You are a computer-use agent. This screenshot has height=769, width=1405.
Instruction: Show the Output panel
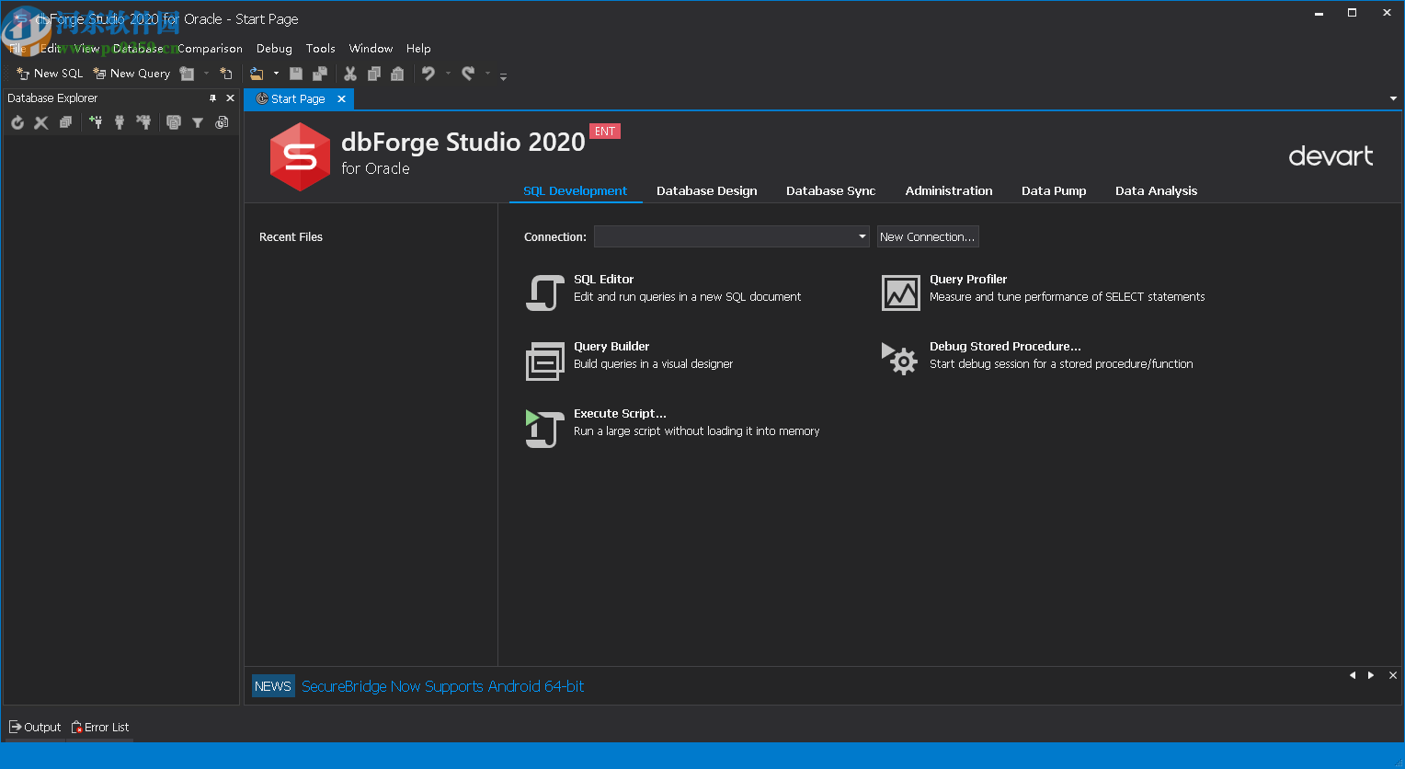tap(35, 727)
